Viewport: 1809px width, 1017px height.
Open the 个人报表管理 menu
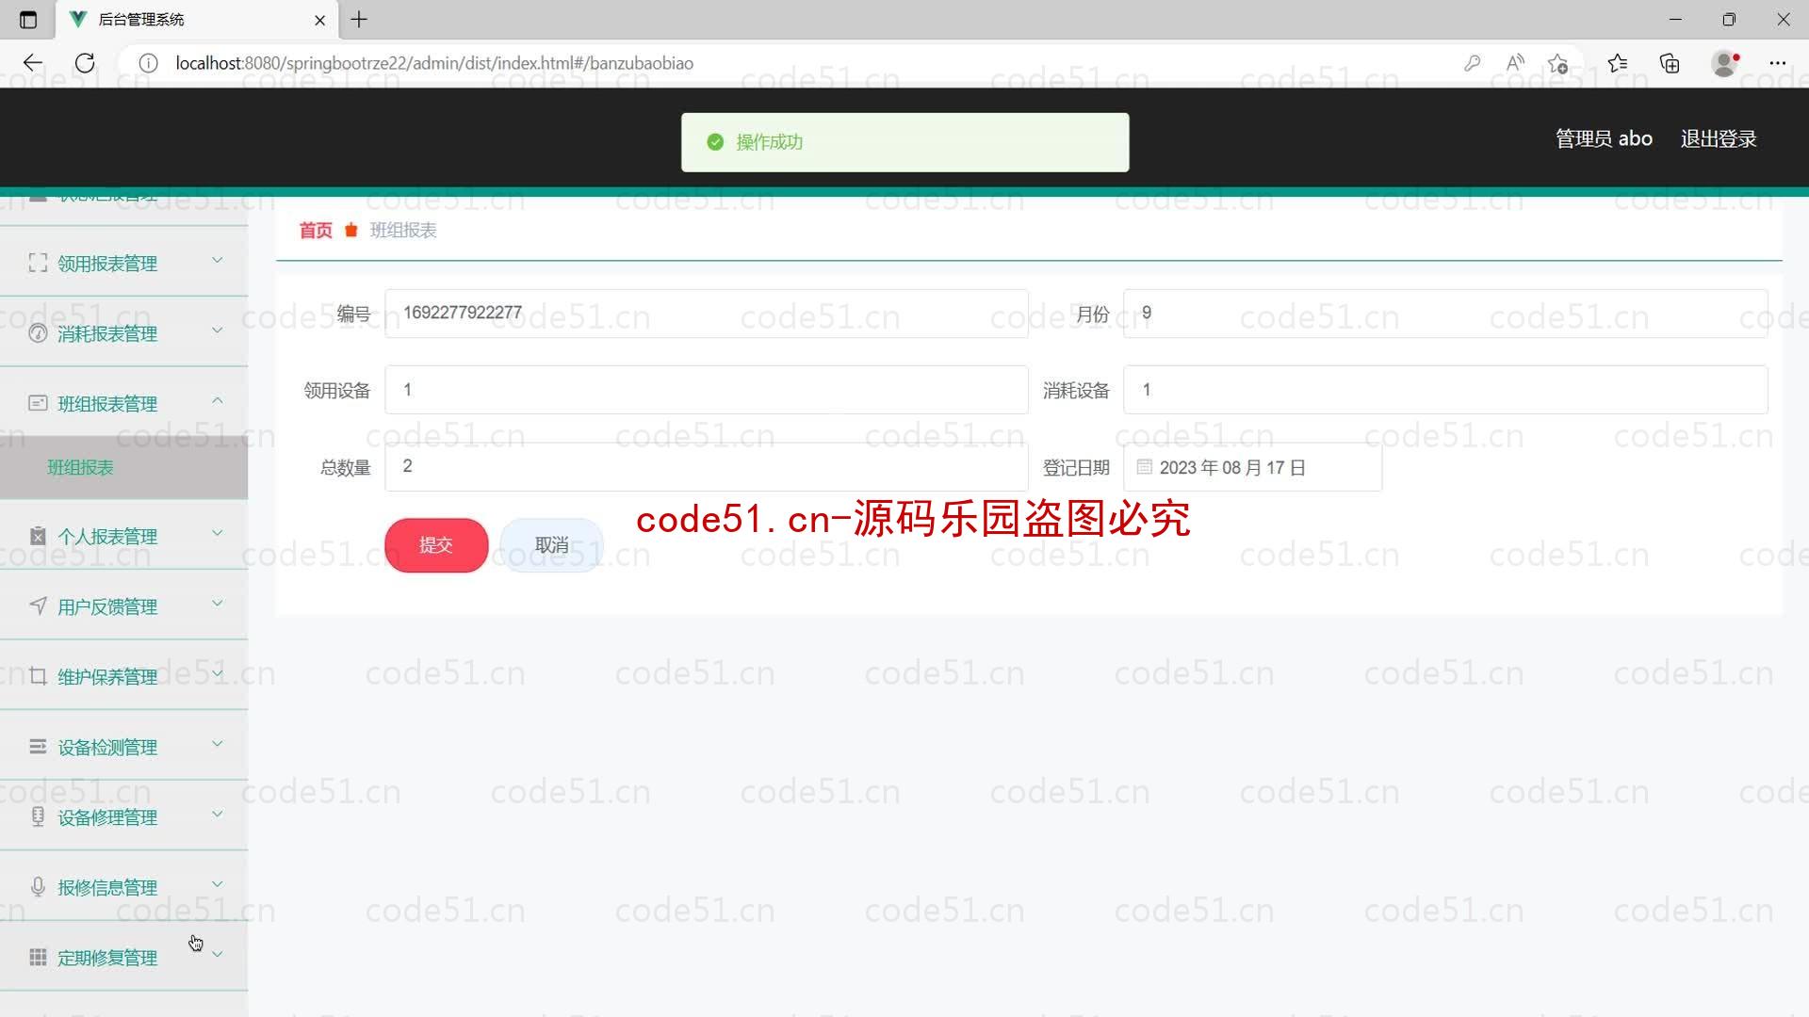[x=123, y=536]
